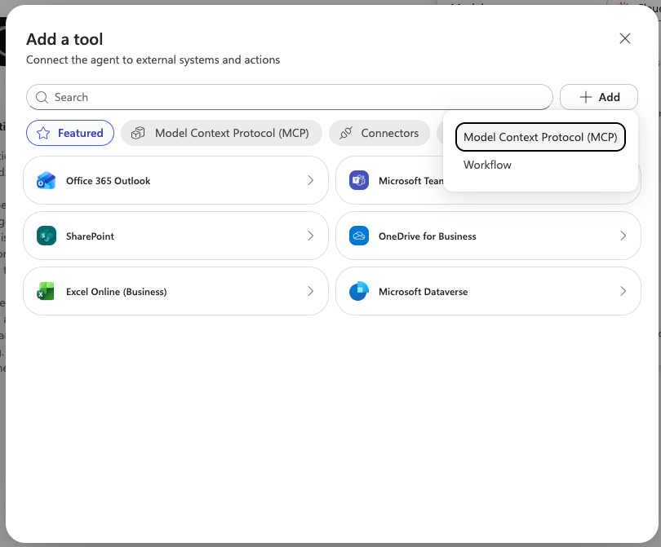661x547 pixels.
Task: Expand the OneDrive for Business chevron
Action: (x=623, y=236)
